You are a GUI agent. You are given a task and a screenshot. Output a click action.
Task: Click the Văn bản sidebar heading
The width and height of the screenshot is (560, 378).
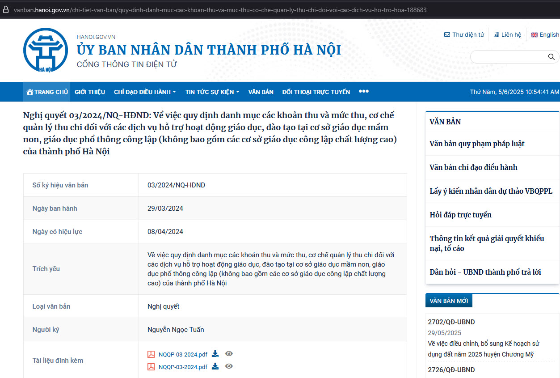[445, 122]
